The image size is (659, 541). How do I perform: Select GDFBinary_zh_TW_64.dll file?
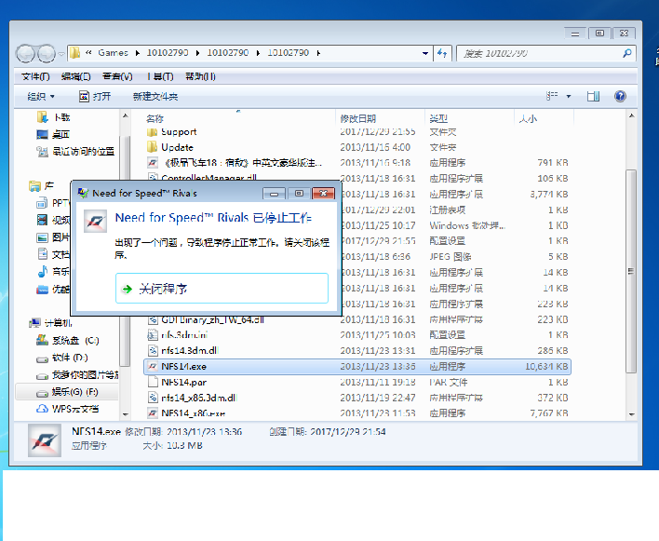click(x=206, y=320)
